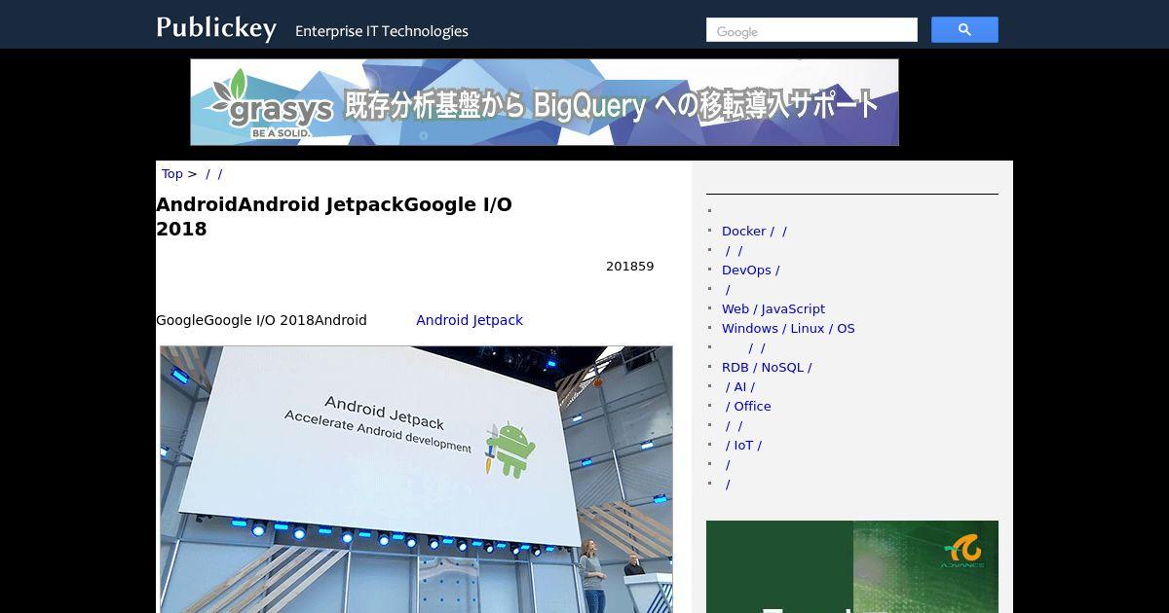The image size is (1169, 613).
Task: Open the Windows / Linux / OS category
Action: coord(788,329)
